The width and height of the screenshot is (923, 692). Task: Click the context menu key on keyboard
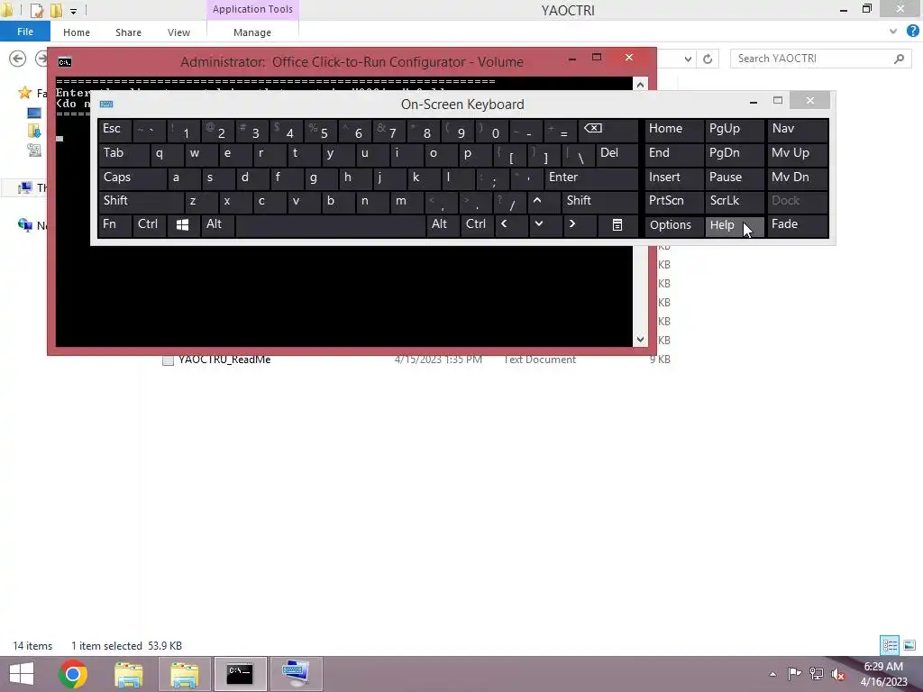pyautogui.click(x=617, y=225)
